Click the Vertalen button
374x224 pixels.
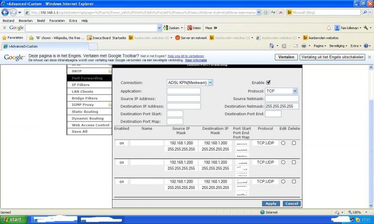pyautogui.click(x=286, y=57)
